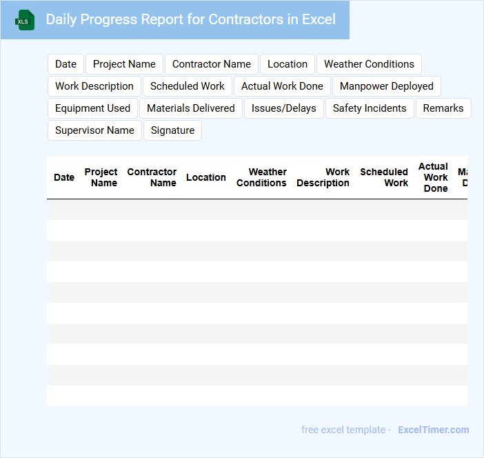Click the Scheduled Work column header
The width and height of the screenshot is (484, 458).
point(384,177)
